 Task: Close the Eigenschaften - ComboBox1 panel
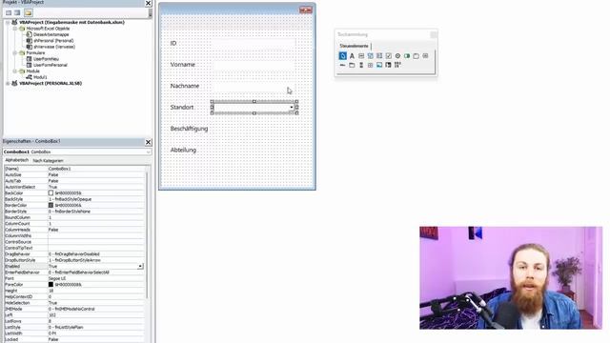click(x=149, y=142)
